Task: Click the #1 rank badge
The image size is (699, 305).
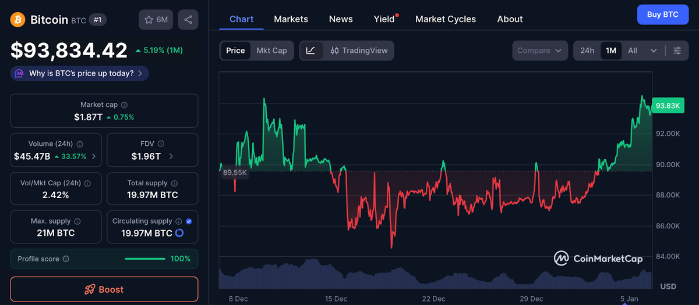Action: point(98,20)
